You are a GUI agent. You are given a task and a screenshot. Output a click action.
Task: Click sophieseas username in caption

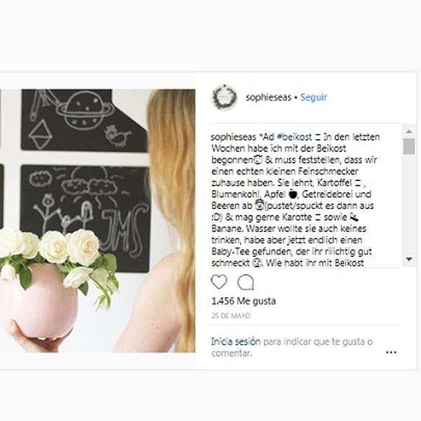[x=234, y=138]
